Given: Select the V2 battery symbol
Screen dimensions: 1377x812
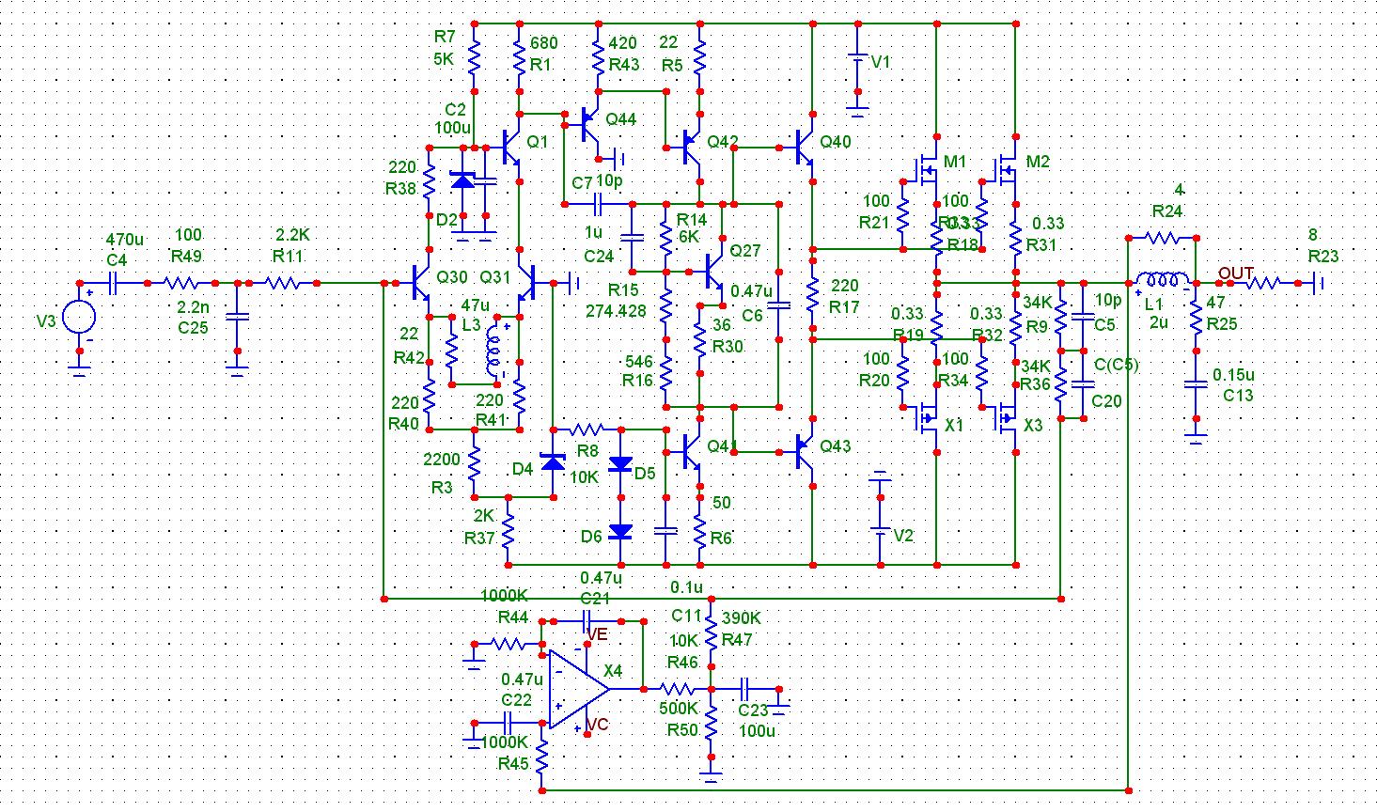Looking at the screenshot, I should click(x=880, y=517).
